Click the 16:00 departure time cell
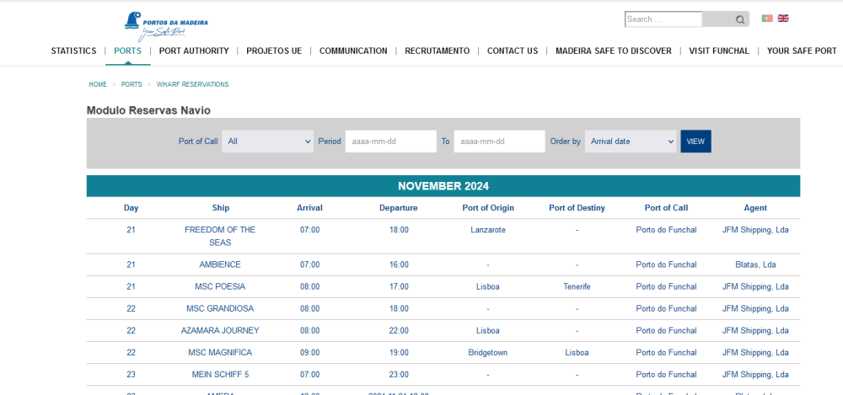This screenshot has width=843, height=395. click(399, 265)
